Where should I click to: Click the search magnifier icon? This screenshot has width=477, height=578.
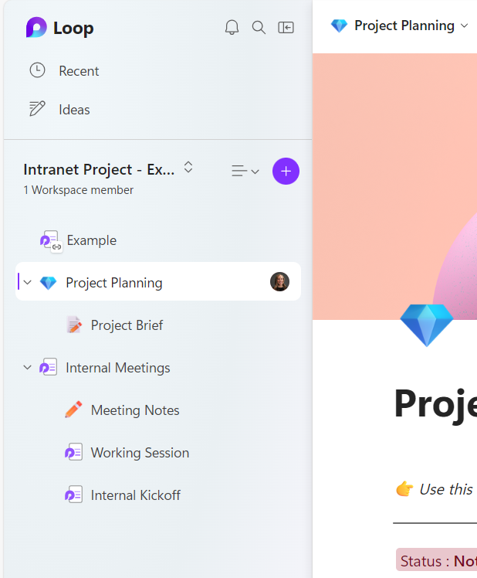pyautogui.click(x=259, y=28)
